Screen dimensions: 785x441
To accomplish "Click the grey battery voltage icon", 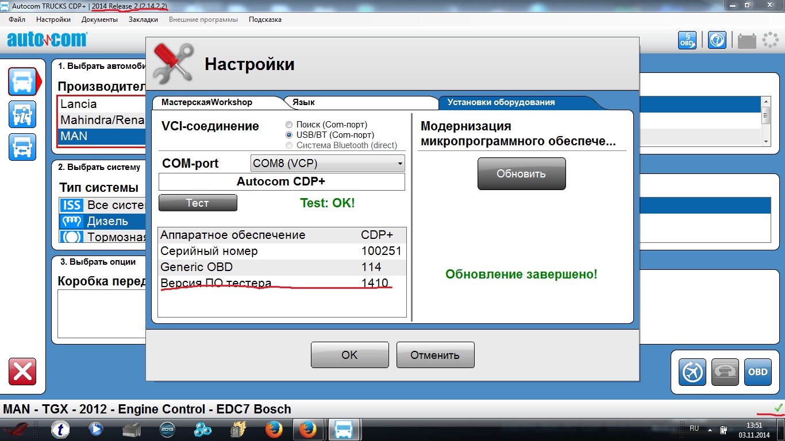I will pyautogui.click(x=747, y=41).
